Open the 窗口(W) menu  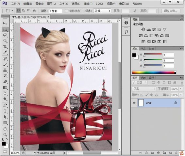(x=124, y=4)
